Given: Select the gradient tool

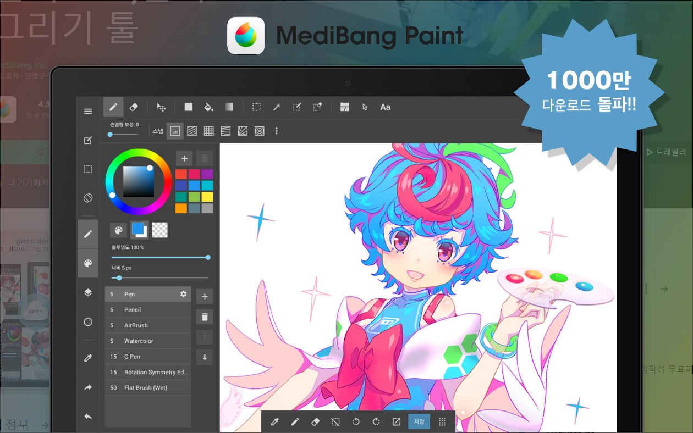Looking at the screenshot, I should [229, 107].
